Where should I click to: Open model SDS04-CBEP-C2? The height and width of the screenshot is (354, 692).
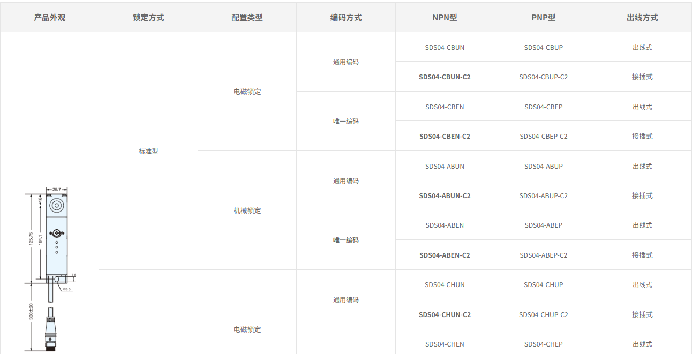(543, 137)
